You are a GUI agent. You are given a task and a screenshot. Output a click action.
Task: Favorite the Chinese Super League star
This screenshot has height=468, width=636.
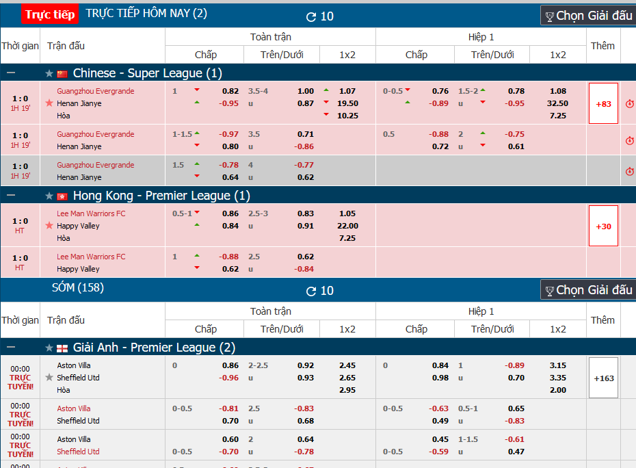pos(49,73)
